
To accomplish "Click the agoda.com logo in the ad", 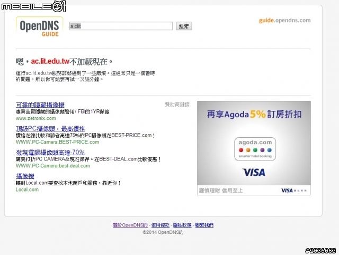I will [255, 149].
